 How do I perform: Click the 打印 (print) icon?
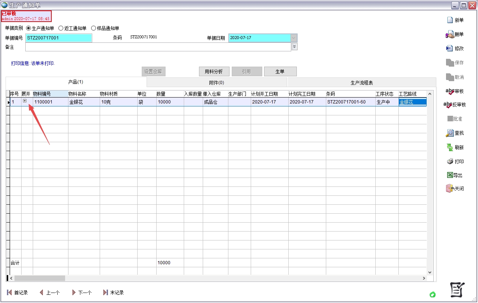point(450,162)
